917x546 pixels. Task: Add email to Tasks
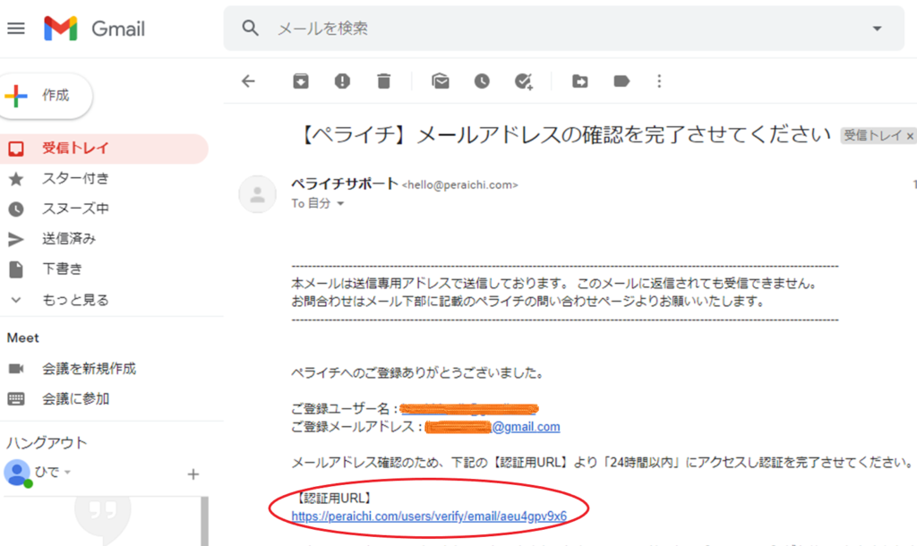[x=523, y=81]
